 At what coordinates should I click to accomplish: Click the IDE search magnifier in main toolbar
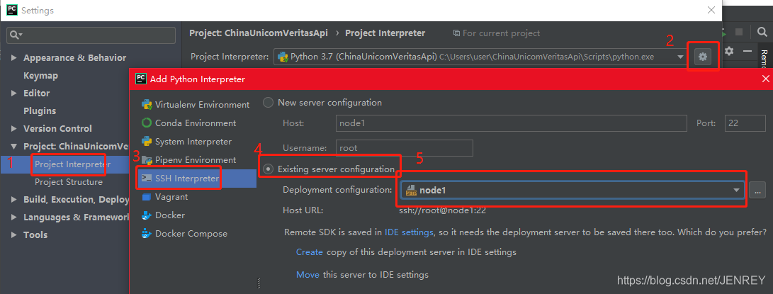coord(762,33)
